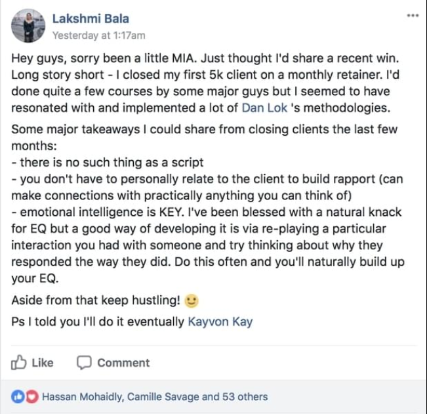Image resolution: width=427 pixels, height=414 pixels.
Task: Click the thumbs-up icon on the Like button
Action: (19, 363)
